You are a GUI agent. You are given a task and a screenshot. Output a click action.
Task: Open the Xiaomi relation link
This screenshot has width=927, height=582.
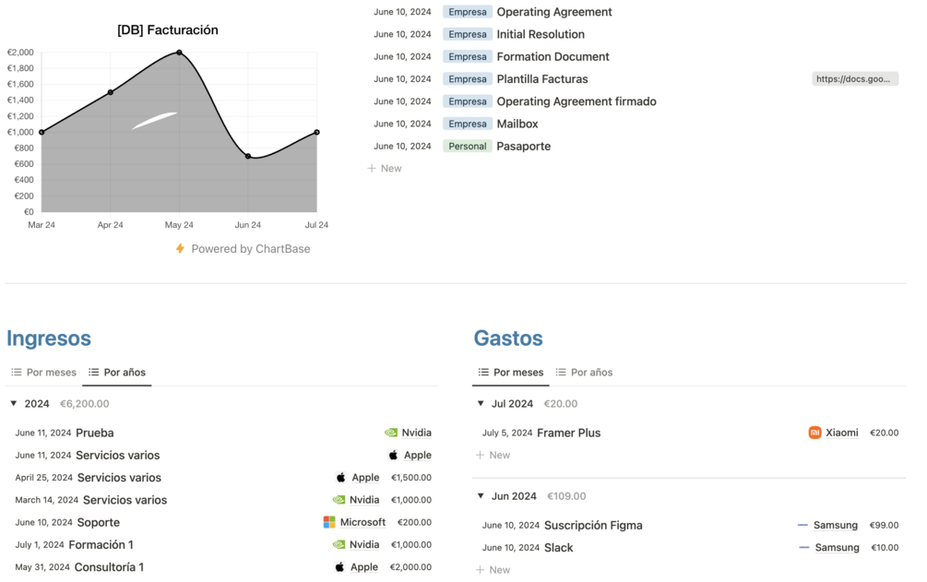tap(842, 433)
